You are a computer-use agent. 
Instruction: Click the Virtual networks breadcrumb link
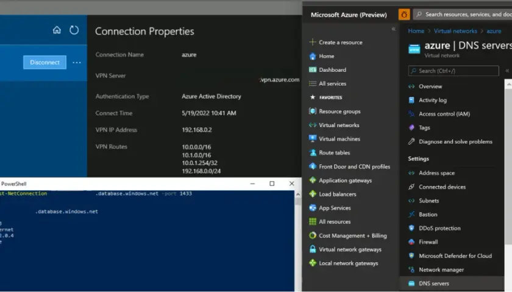click(455, 31)
